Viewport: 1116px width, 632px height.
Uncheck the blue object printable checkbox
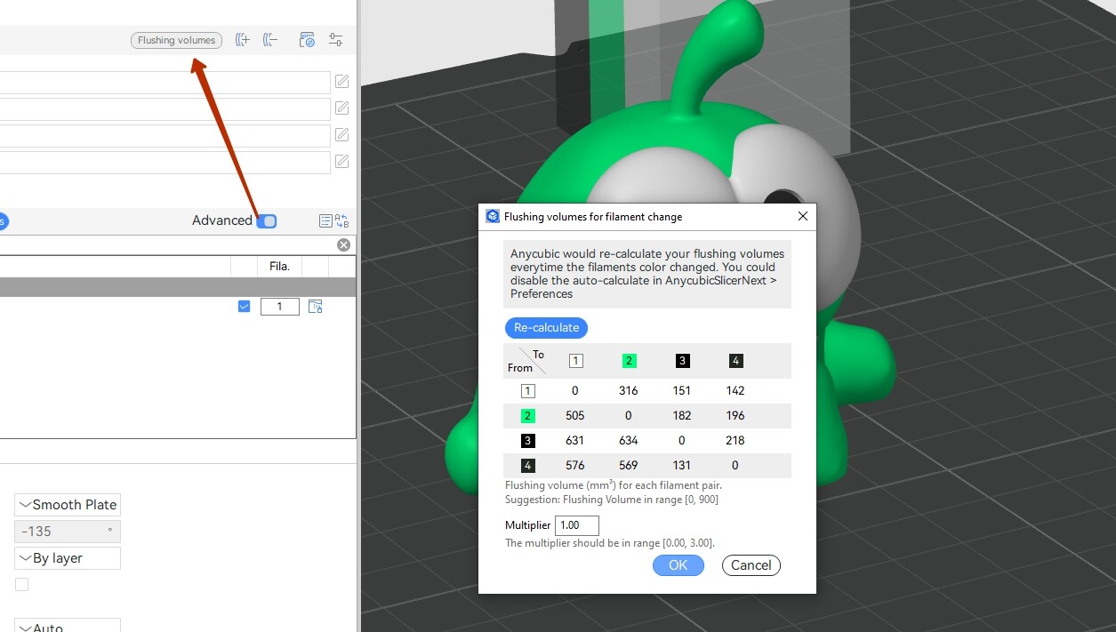click(x=245, y=307)
